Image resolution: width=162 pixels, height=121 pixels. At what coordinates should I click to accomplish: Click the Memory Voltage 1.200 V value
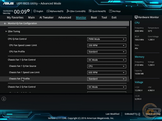151,65
